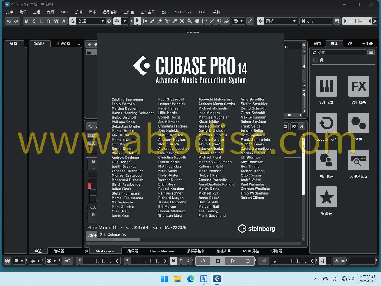
Task: Go to media rack home
Action: tap(321, 60)
